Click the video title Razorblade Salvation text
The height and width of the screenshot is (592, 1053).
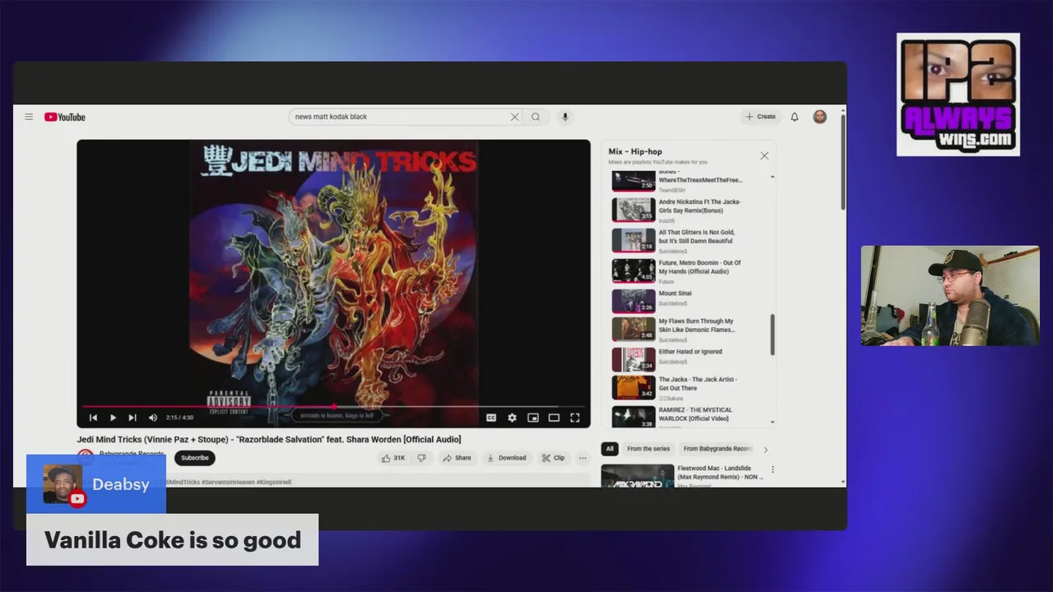268,439
